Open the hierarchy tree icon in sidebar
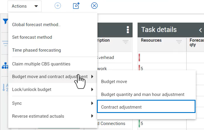204x130 pixels. pos(5,66)
